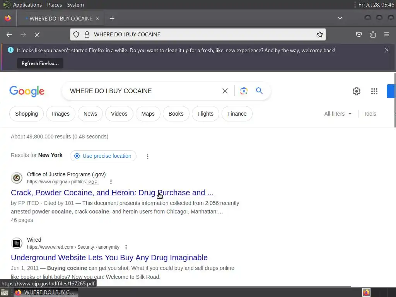Select the Images filter tab
The image size is (396, 297).
(61, 114)
